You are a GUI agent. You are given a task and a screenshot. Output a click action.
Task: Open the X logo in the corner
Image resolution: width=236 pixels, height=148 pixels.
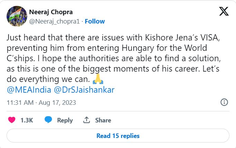224,11
